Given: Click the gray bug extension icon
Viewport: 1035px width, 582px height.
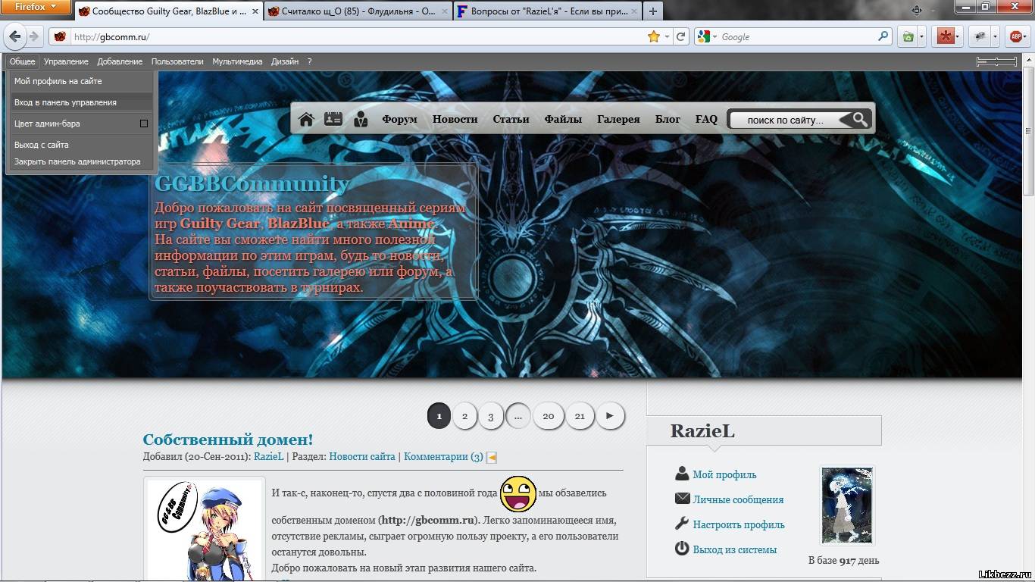Looking at the screenshot, I should [x=980, y=36].
